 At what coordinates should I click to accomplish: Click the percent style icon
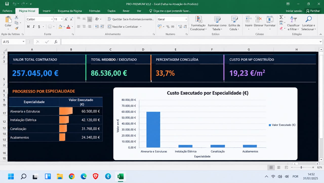point(168,27)
